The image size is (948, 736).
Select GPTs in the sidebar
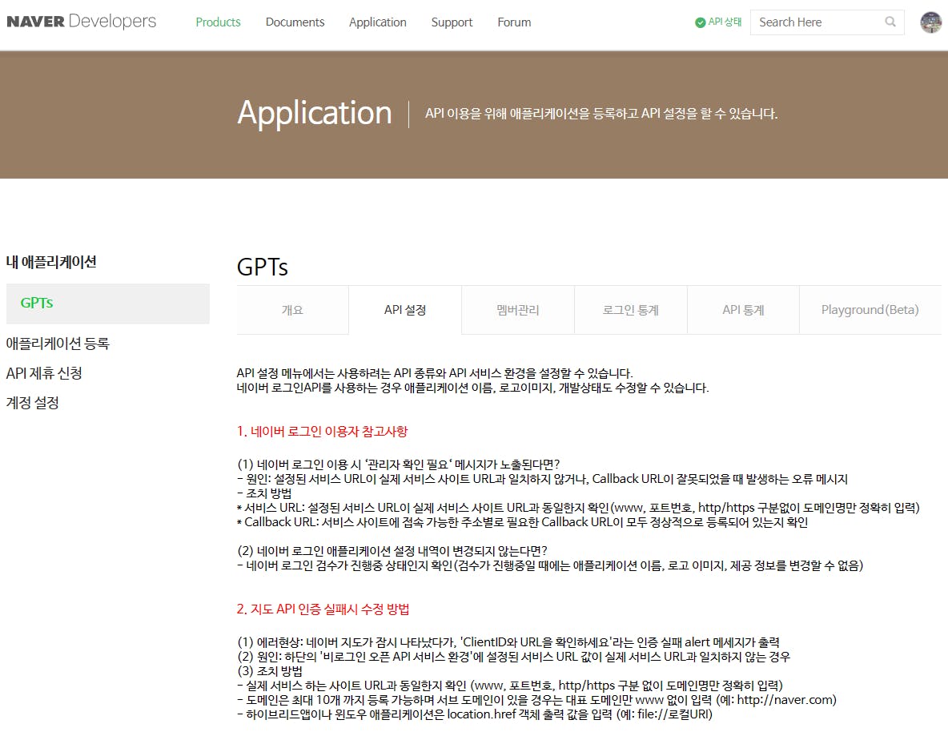(x=107, y=303)
